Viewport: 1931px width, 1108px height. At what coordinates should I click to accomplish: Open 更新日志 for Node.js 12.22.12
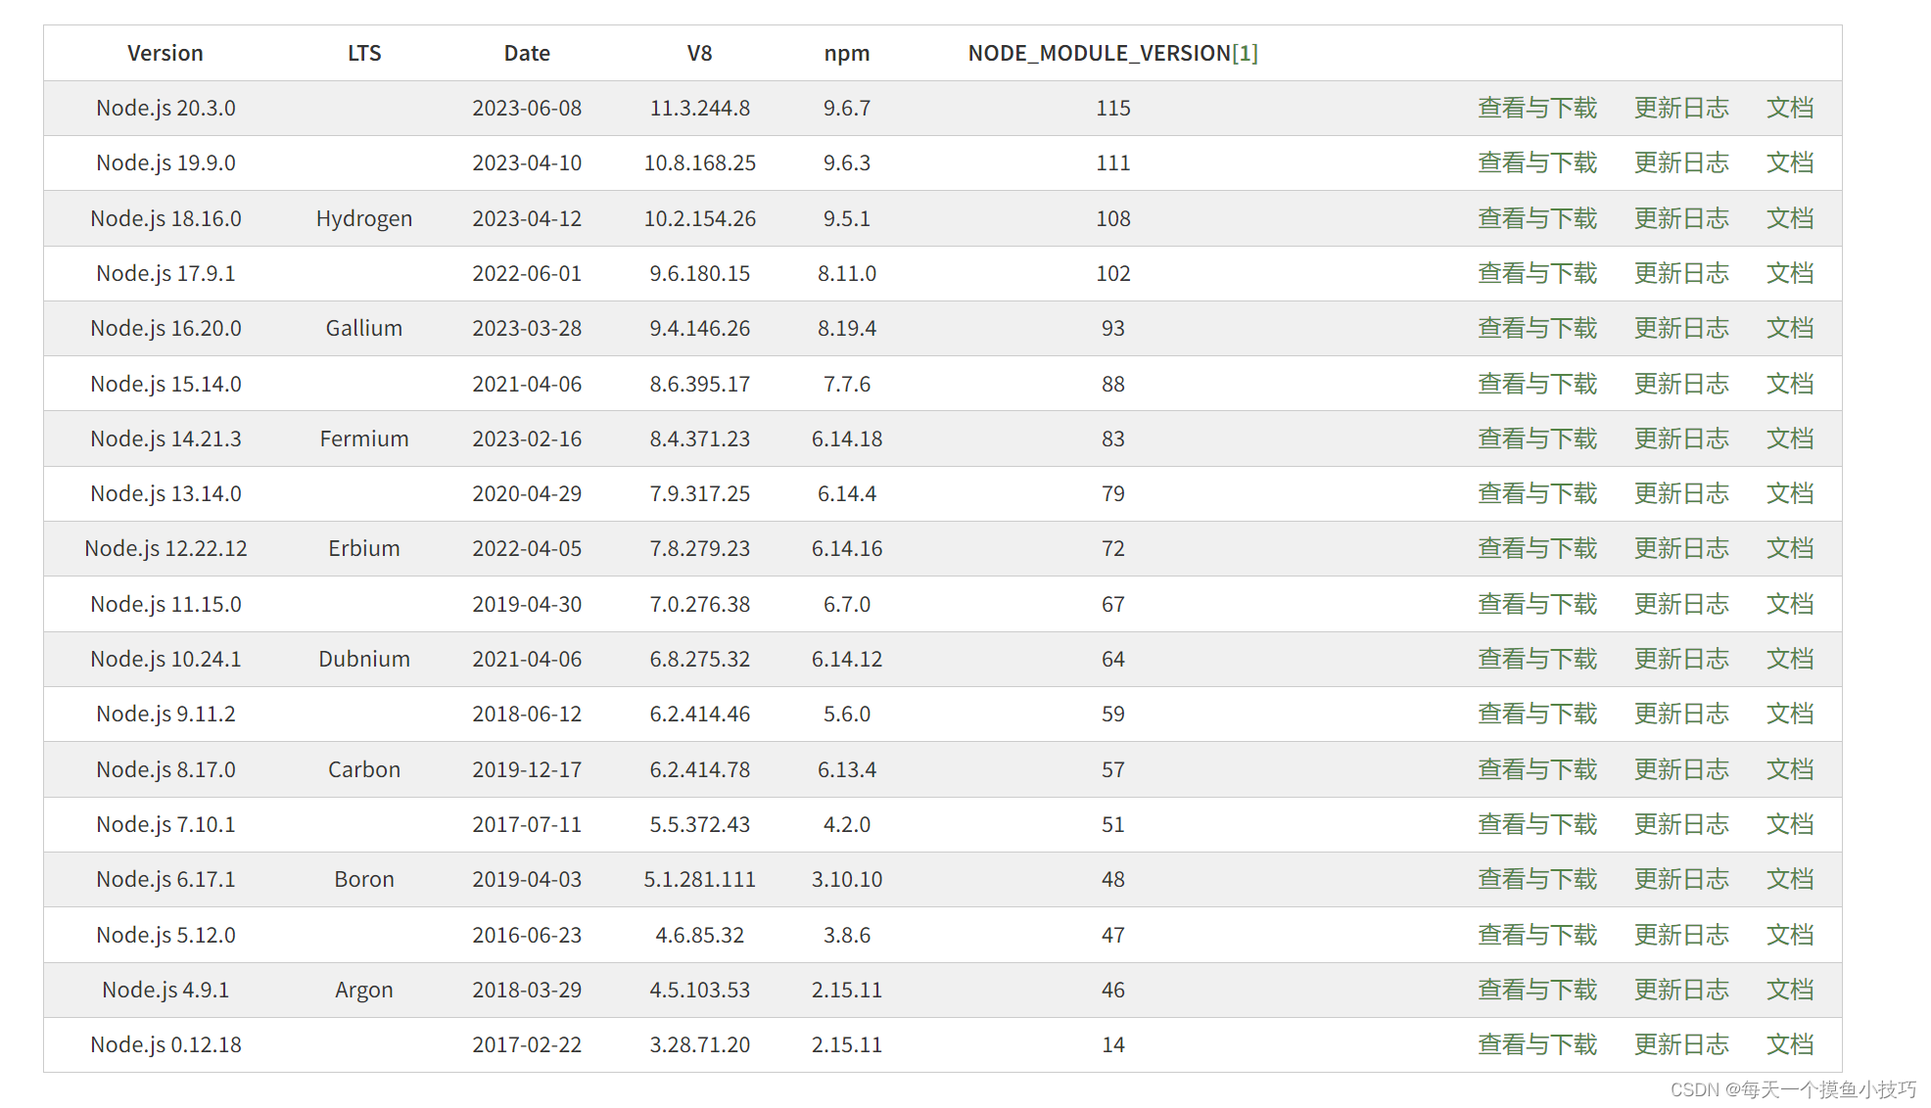pos(1681,548)
